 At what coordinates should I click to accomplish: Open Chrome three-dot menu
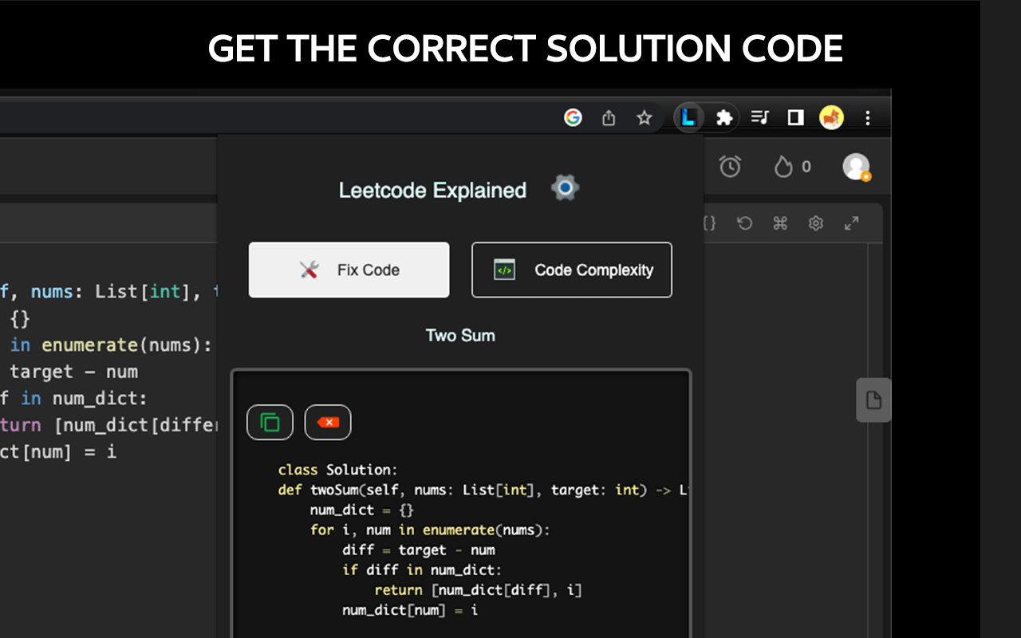(868, 118)
